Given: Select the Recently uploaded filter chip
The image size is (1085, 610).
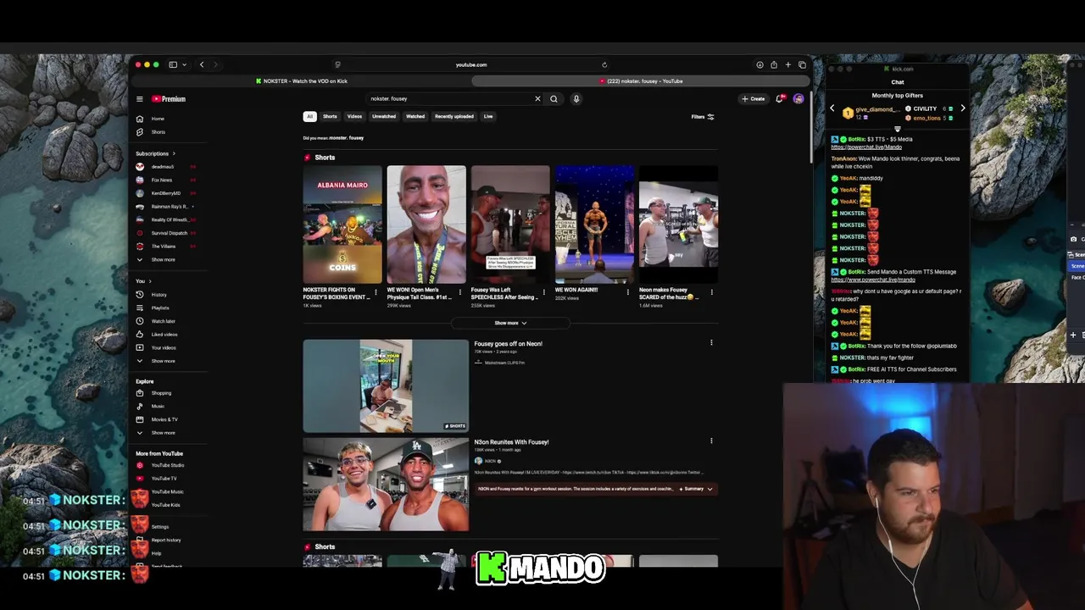Looking at the screenshot, I should [454, 117].
